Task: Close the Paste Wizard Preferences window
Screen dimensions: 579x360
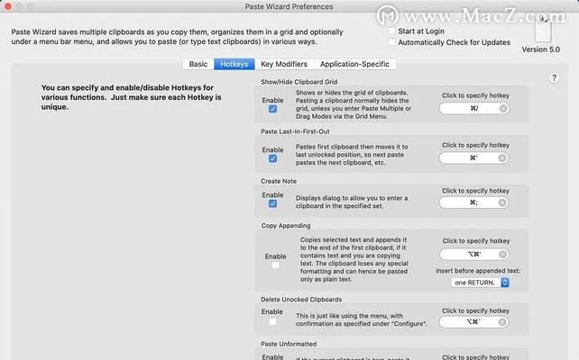Action: pos(8,6)
